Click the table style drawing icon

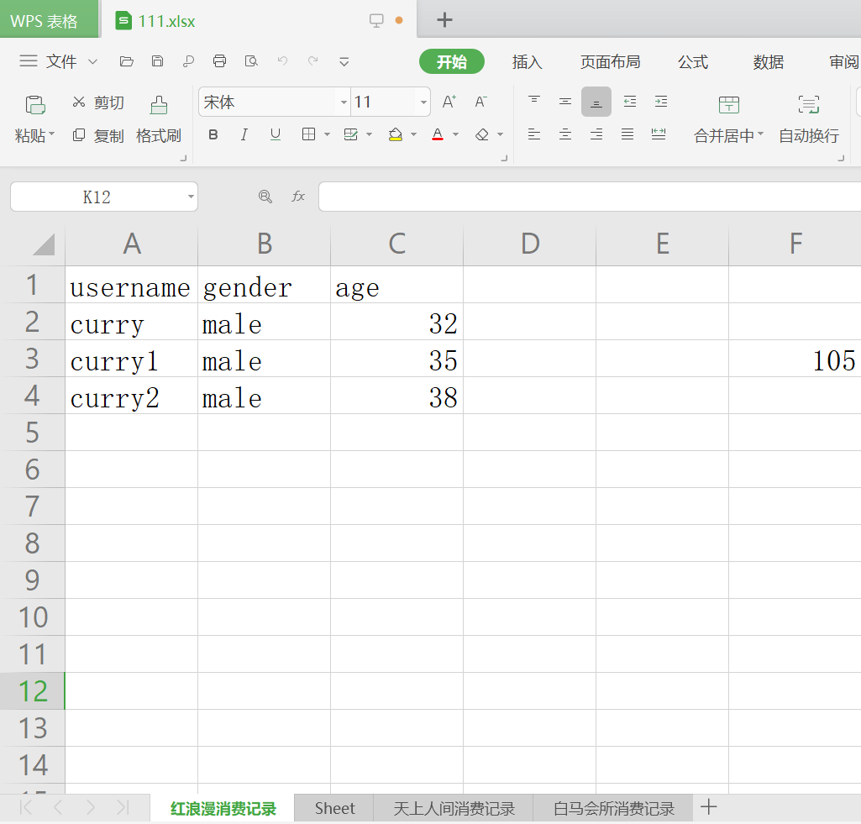pyautogui.click(x=351, y=134)
